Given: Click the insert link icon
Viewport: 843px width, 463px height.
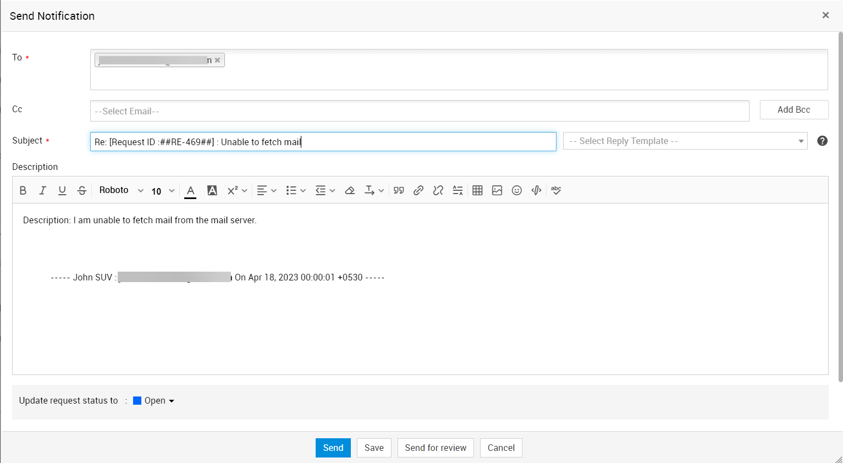Looking at the screenshot, I should [418, 190].
